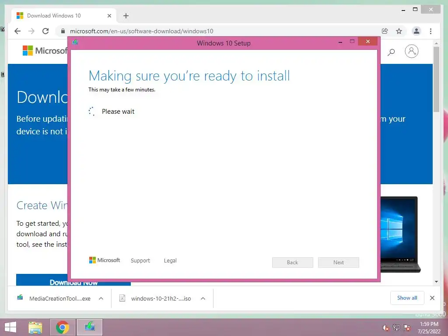The height and width of the screenshot is (336, 448).
Task: Switch to Chrome in the taskbar
Action: (x=63, y=327)
